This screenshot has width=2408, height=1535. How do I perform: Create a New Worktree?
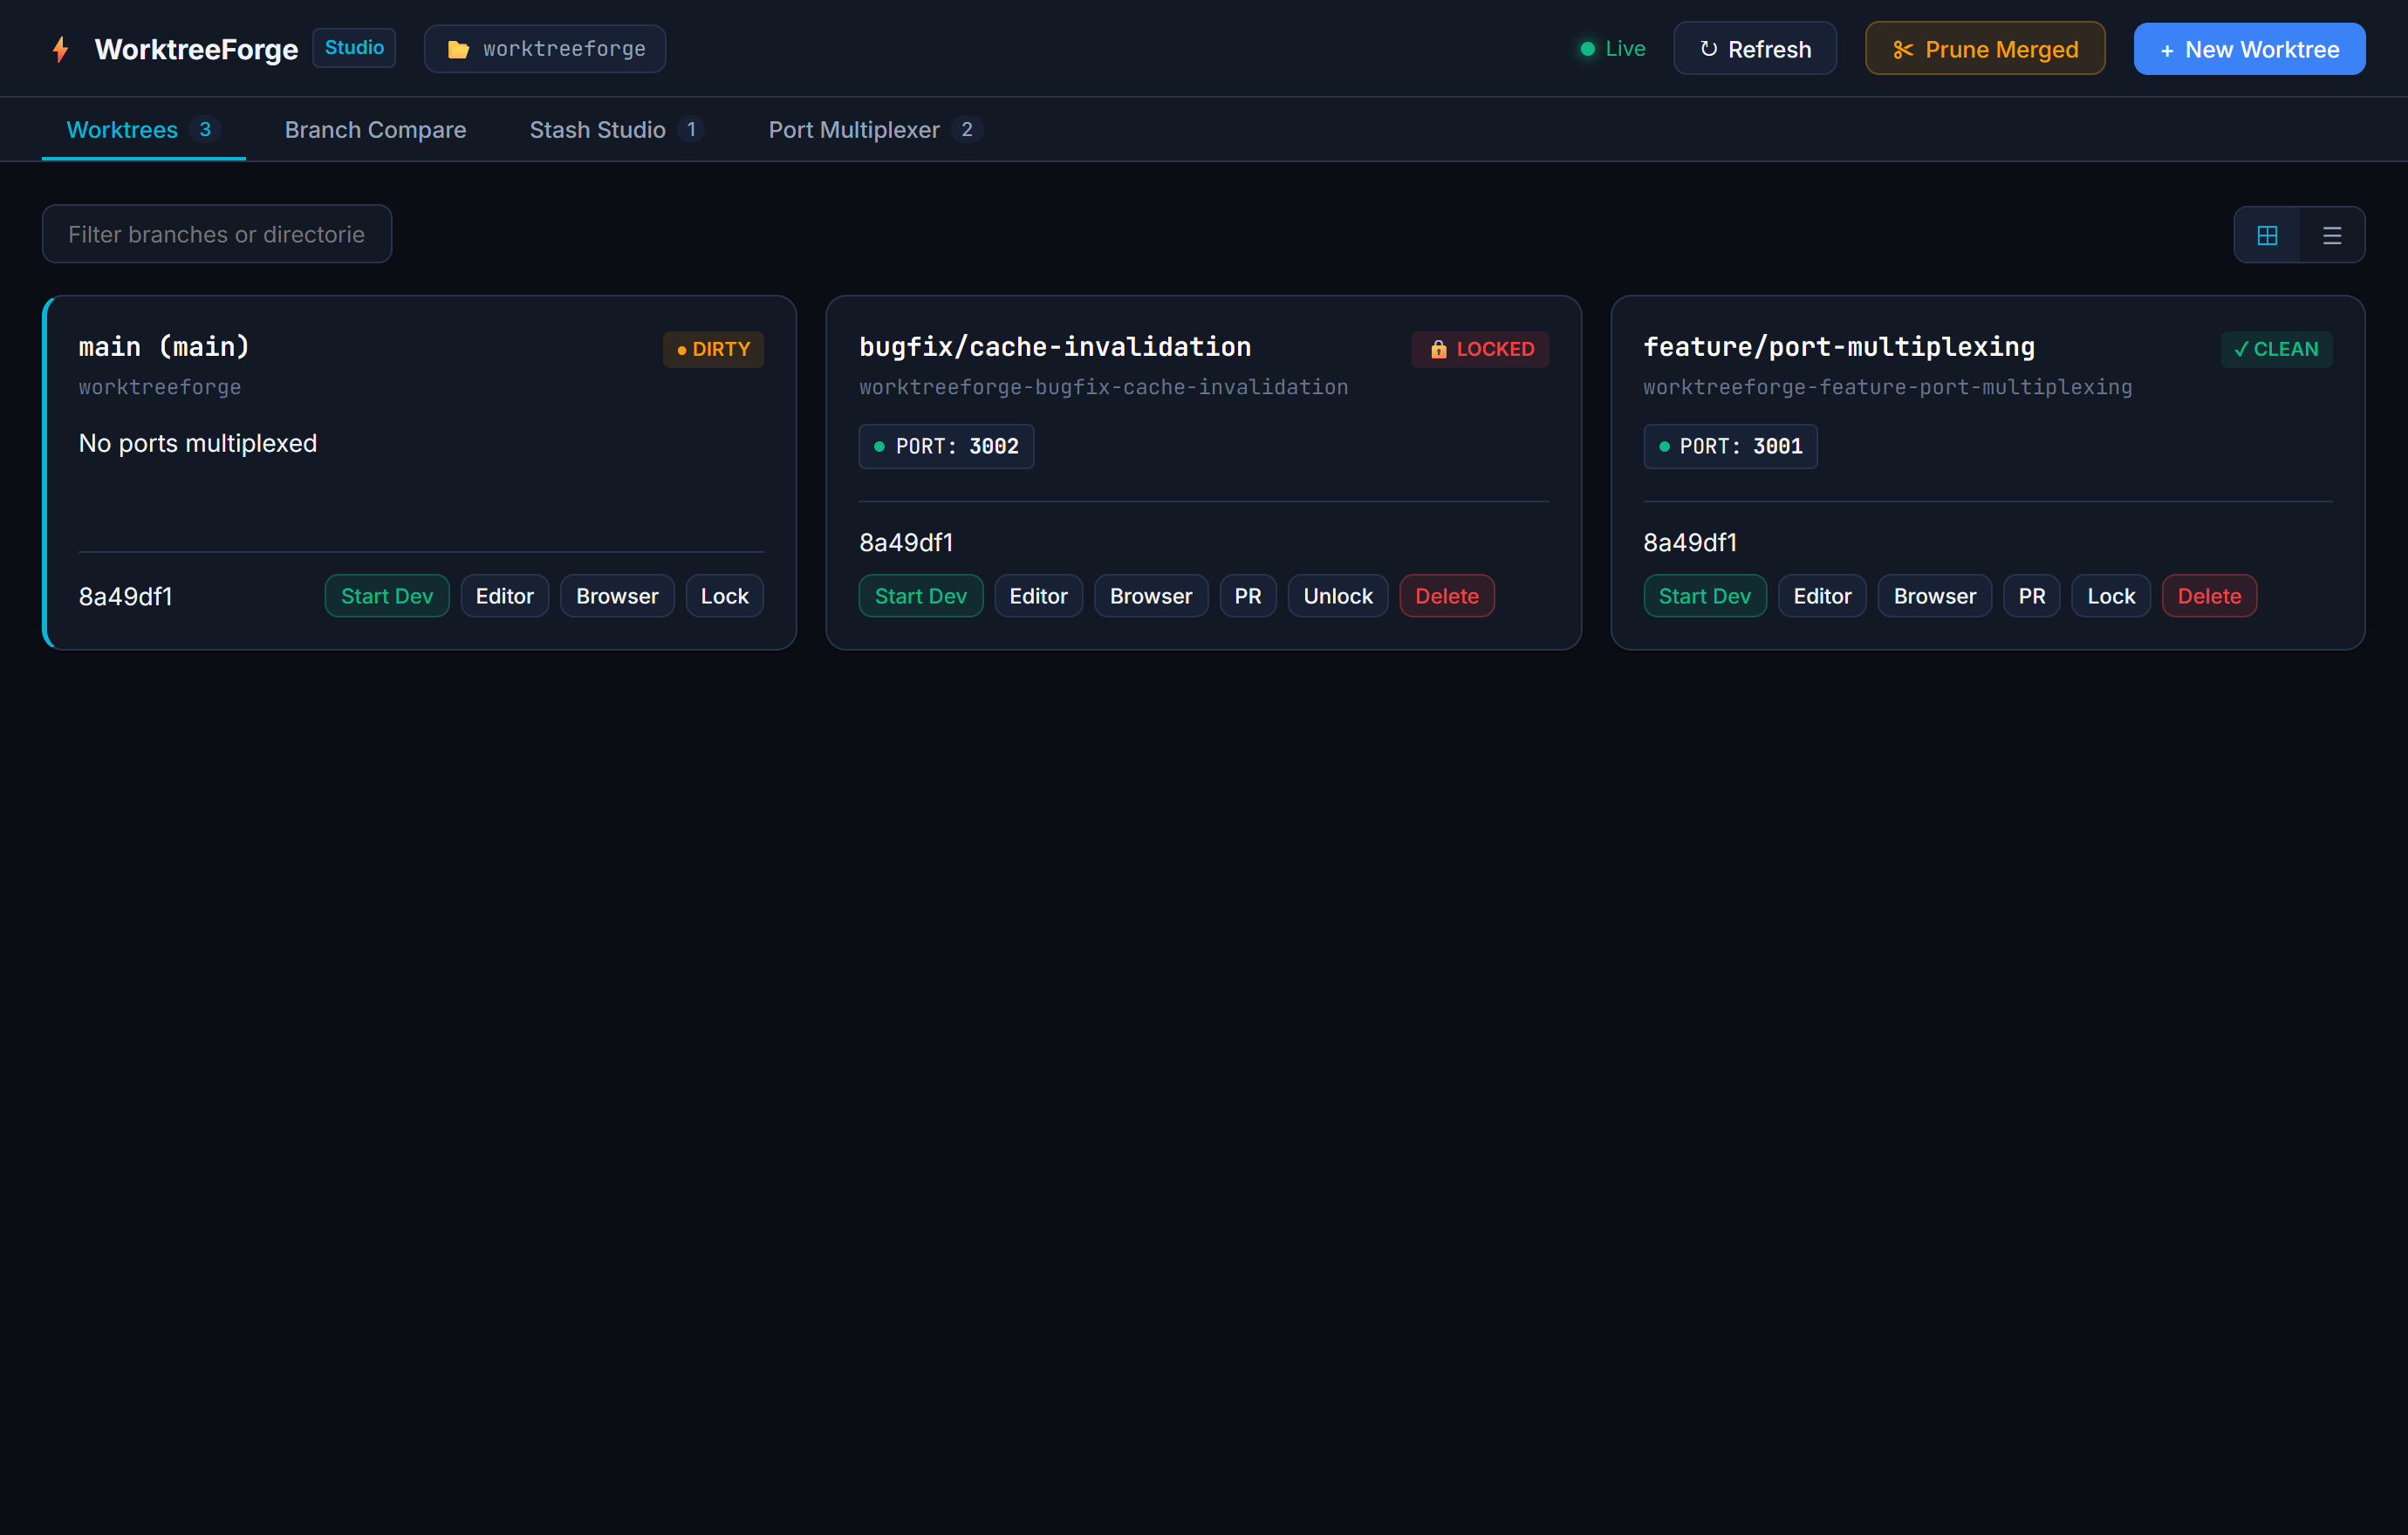pos(2249,49)
